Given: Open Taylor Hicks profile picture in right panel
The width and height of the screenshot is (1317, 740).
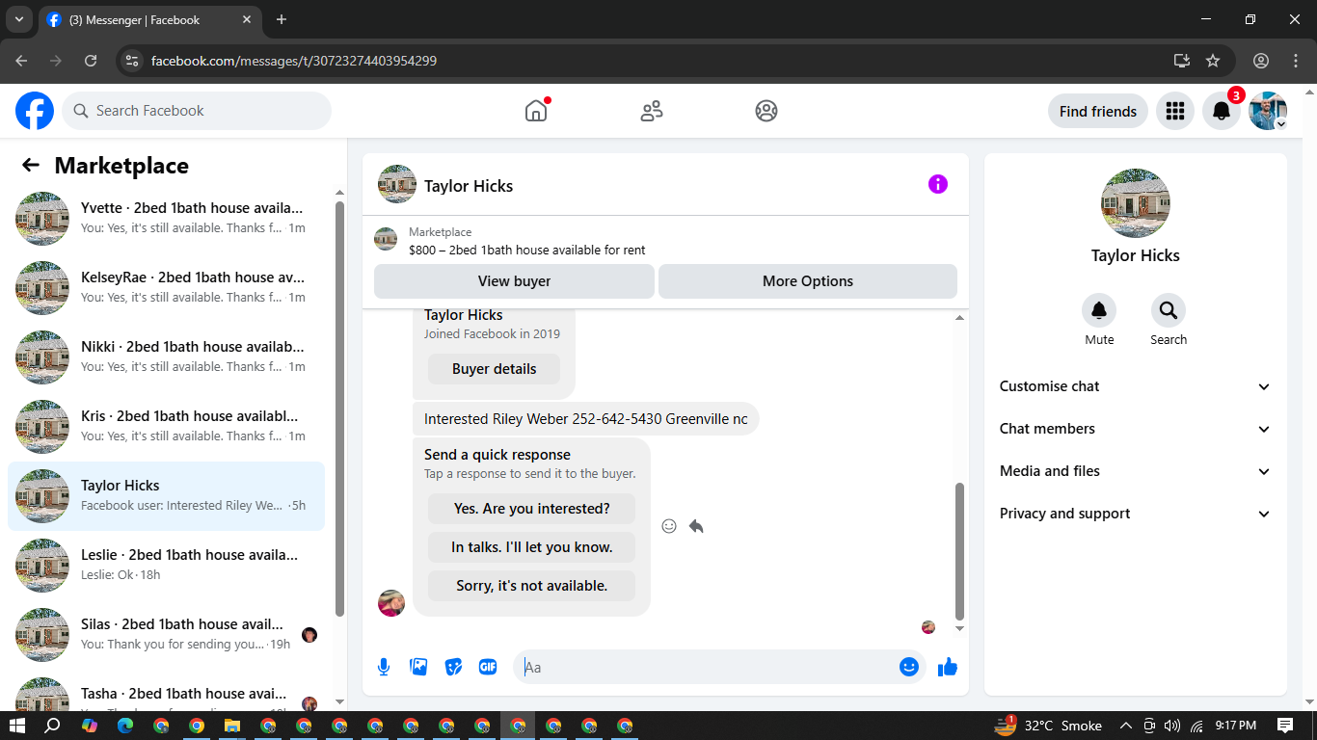Looking at the screenshot, I should pos(1136,203).
